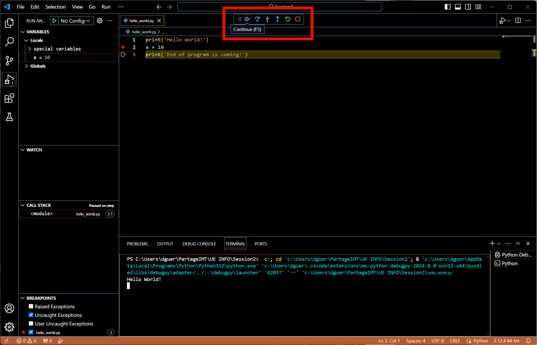Image resolution: width=537 pixels, height=345 pixels.
Task: Switch to the Debug Console tab
Action: click(x=199, y=244)
